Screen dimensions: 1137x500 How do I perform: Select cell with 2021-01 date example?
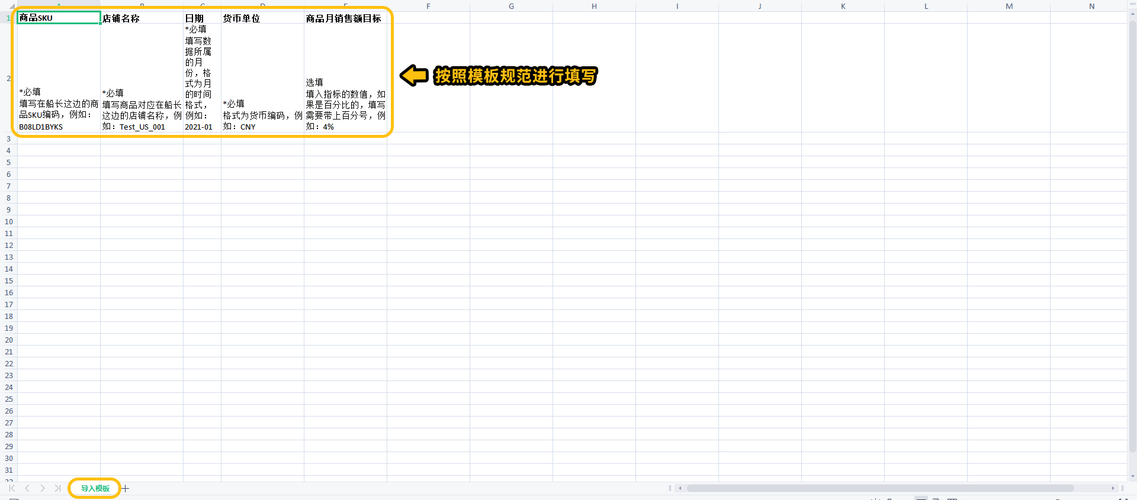[x=202, y=78]
